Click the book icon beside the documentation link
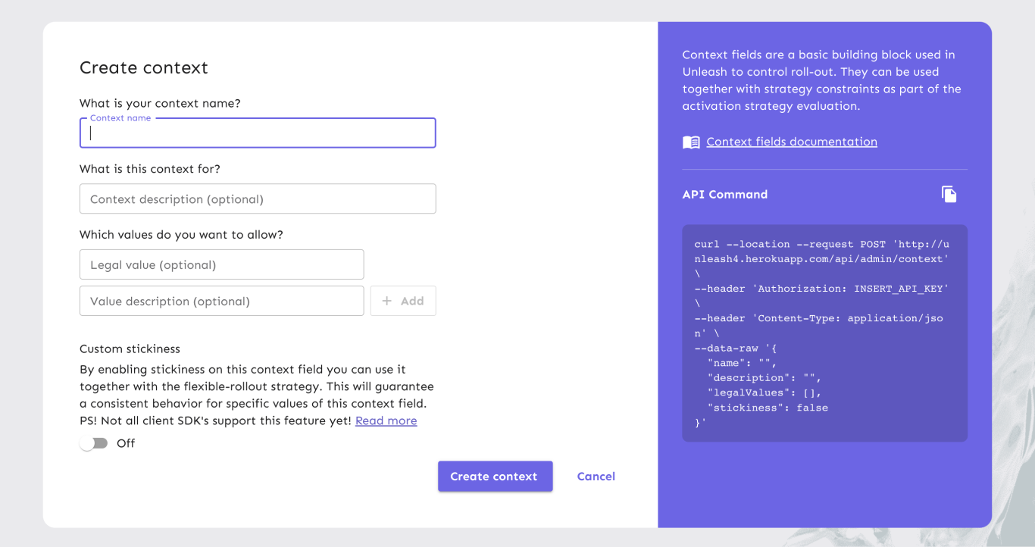This screenshot has height=547, width=1035. pyautogui.click(x=691, y=142)
